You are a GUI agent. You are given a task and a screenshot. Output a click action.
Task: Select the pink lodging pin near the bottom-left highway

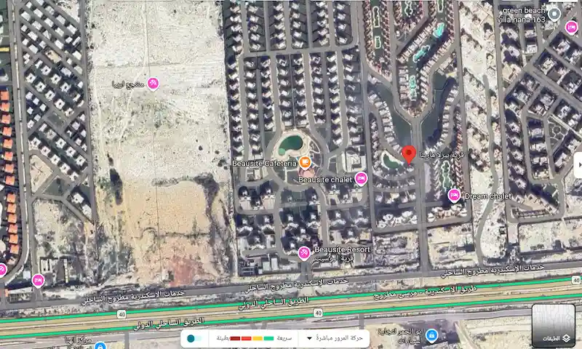coord(39,281)
